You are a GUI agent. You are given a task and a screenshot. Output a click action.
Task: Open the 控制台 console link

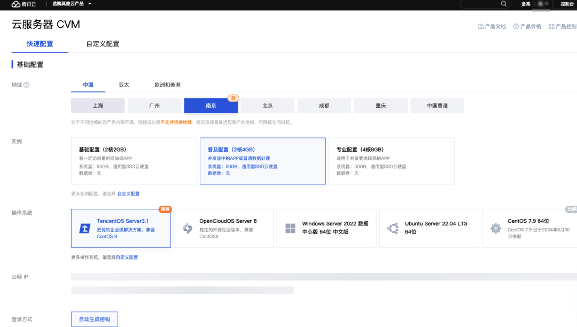(x=567, y=4)
